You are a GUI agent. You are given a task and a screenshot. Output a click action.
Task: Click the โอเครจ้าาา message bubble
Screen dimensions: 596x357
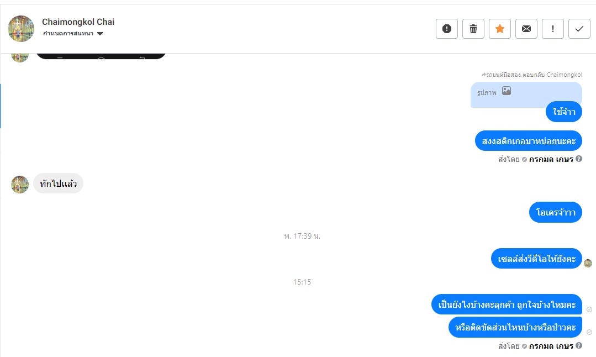(x=555, y=212)
